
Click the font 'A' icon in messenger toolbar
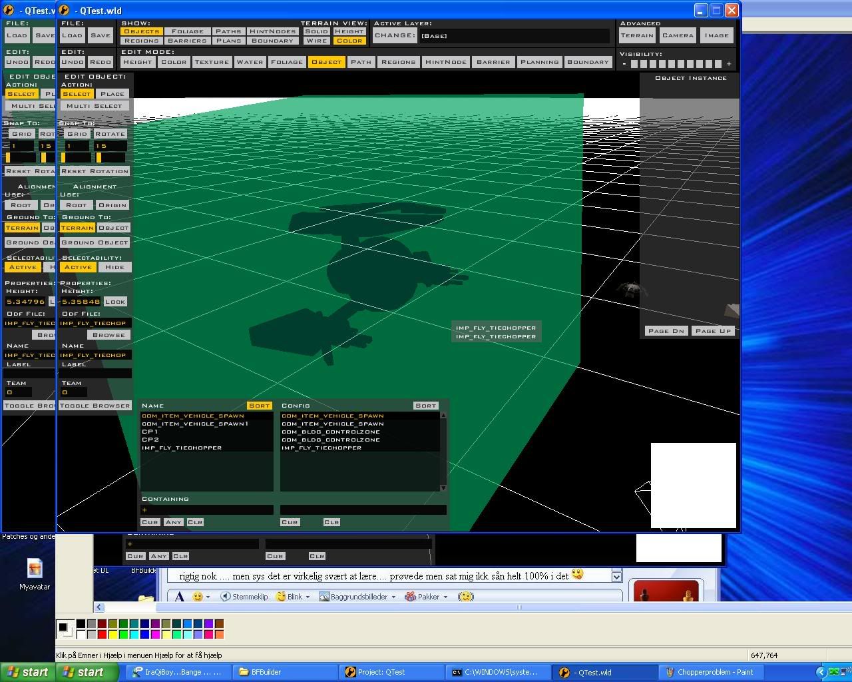pos(179,596)
